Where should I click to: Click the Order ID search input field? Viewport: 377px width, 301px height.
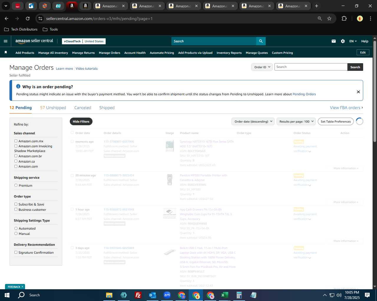311,67
